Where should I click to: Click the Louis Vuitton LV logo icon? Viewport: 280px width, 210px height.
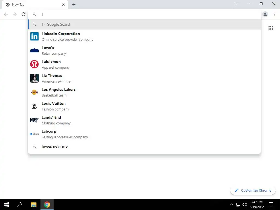point(34,106)
